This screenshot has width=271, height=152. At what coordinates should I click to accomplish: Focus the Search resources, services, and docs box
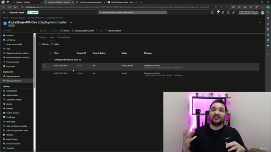click(133, 13)
